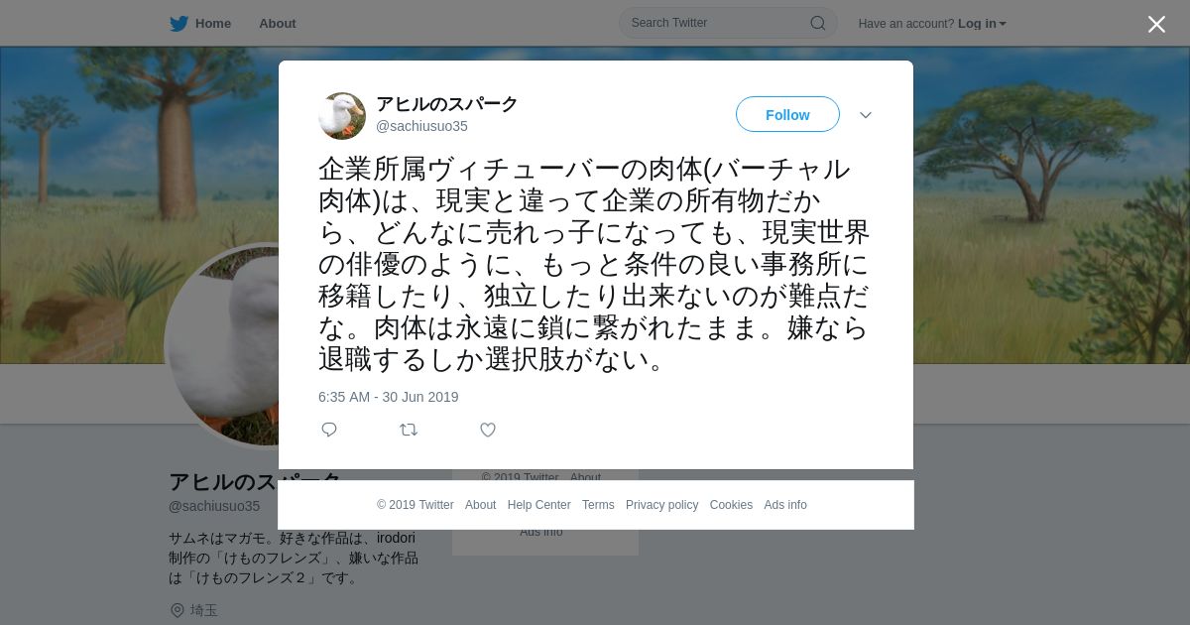This screenshot has width=1190, height=625.
Task: Open Privacy policy footer link
Action: coord(662,505)
